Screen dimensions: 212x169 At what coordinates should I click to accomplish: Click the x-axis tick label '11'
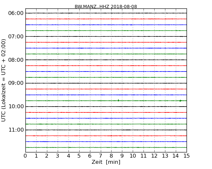[x=144, y=156]
